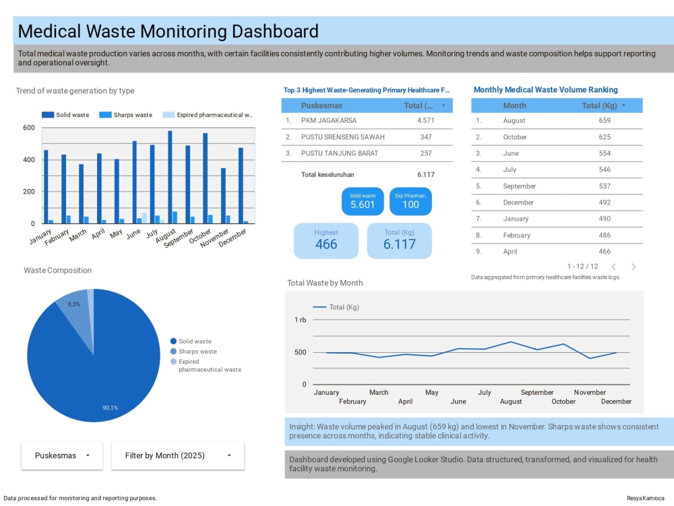This screenshot has width=674, height=506.
Task: Click the 659 value in the August row
Action: tap(605, 121)
